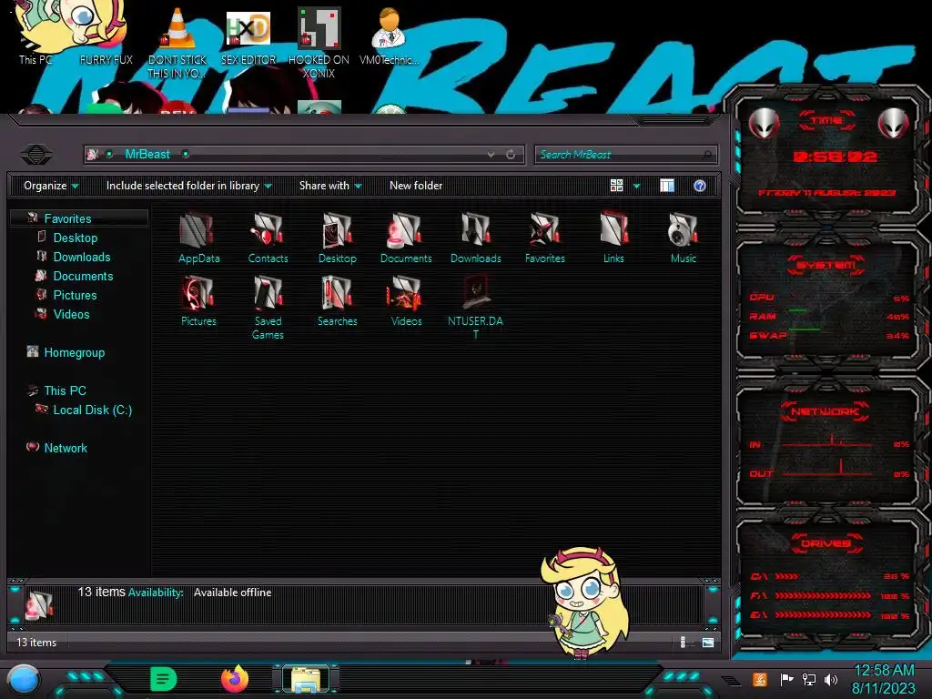Click the New folder button
Screen dimensions: 932x699
pos(415,186)
